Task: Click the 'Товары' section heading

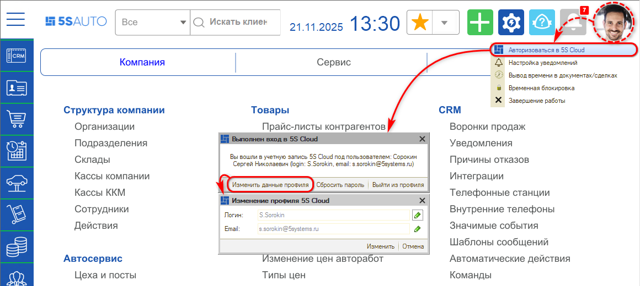Action: point(270,110)
